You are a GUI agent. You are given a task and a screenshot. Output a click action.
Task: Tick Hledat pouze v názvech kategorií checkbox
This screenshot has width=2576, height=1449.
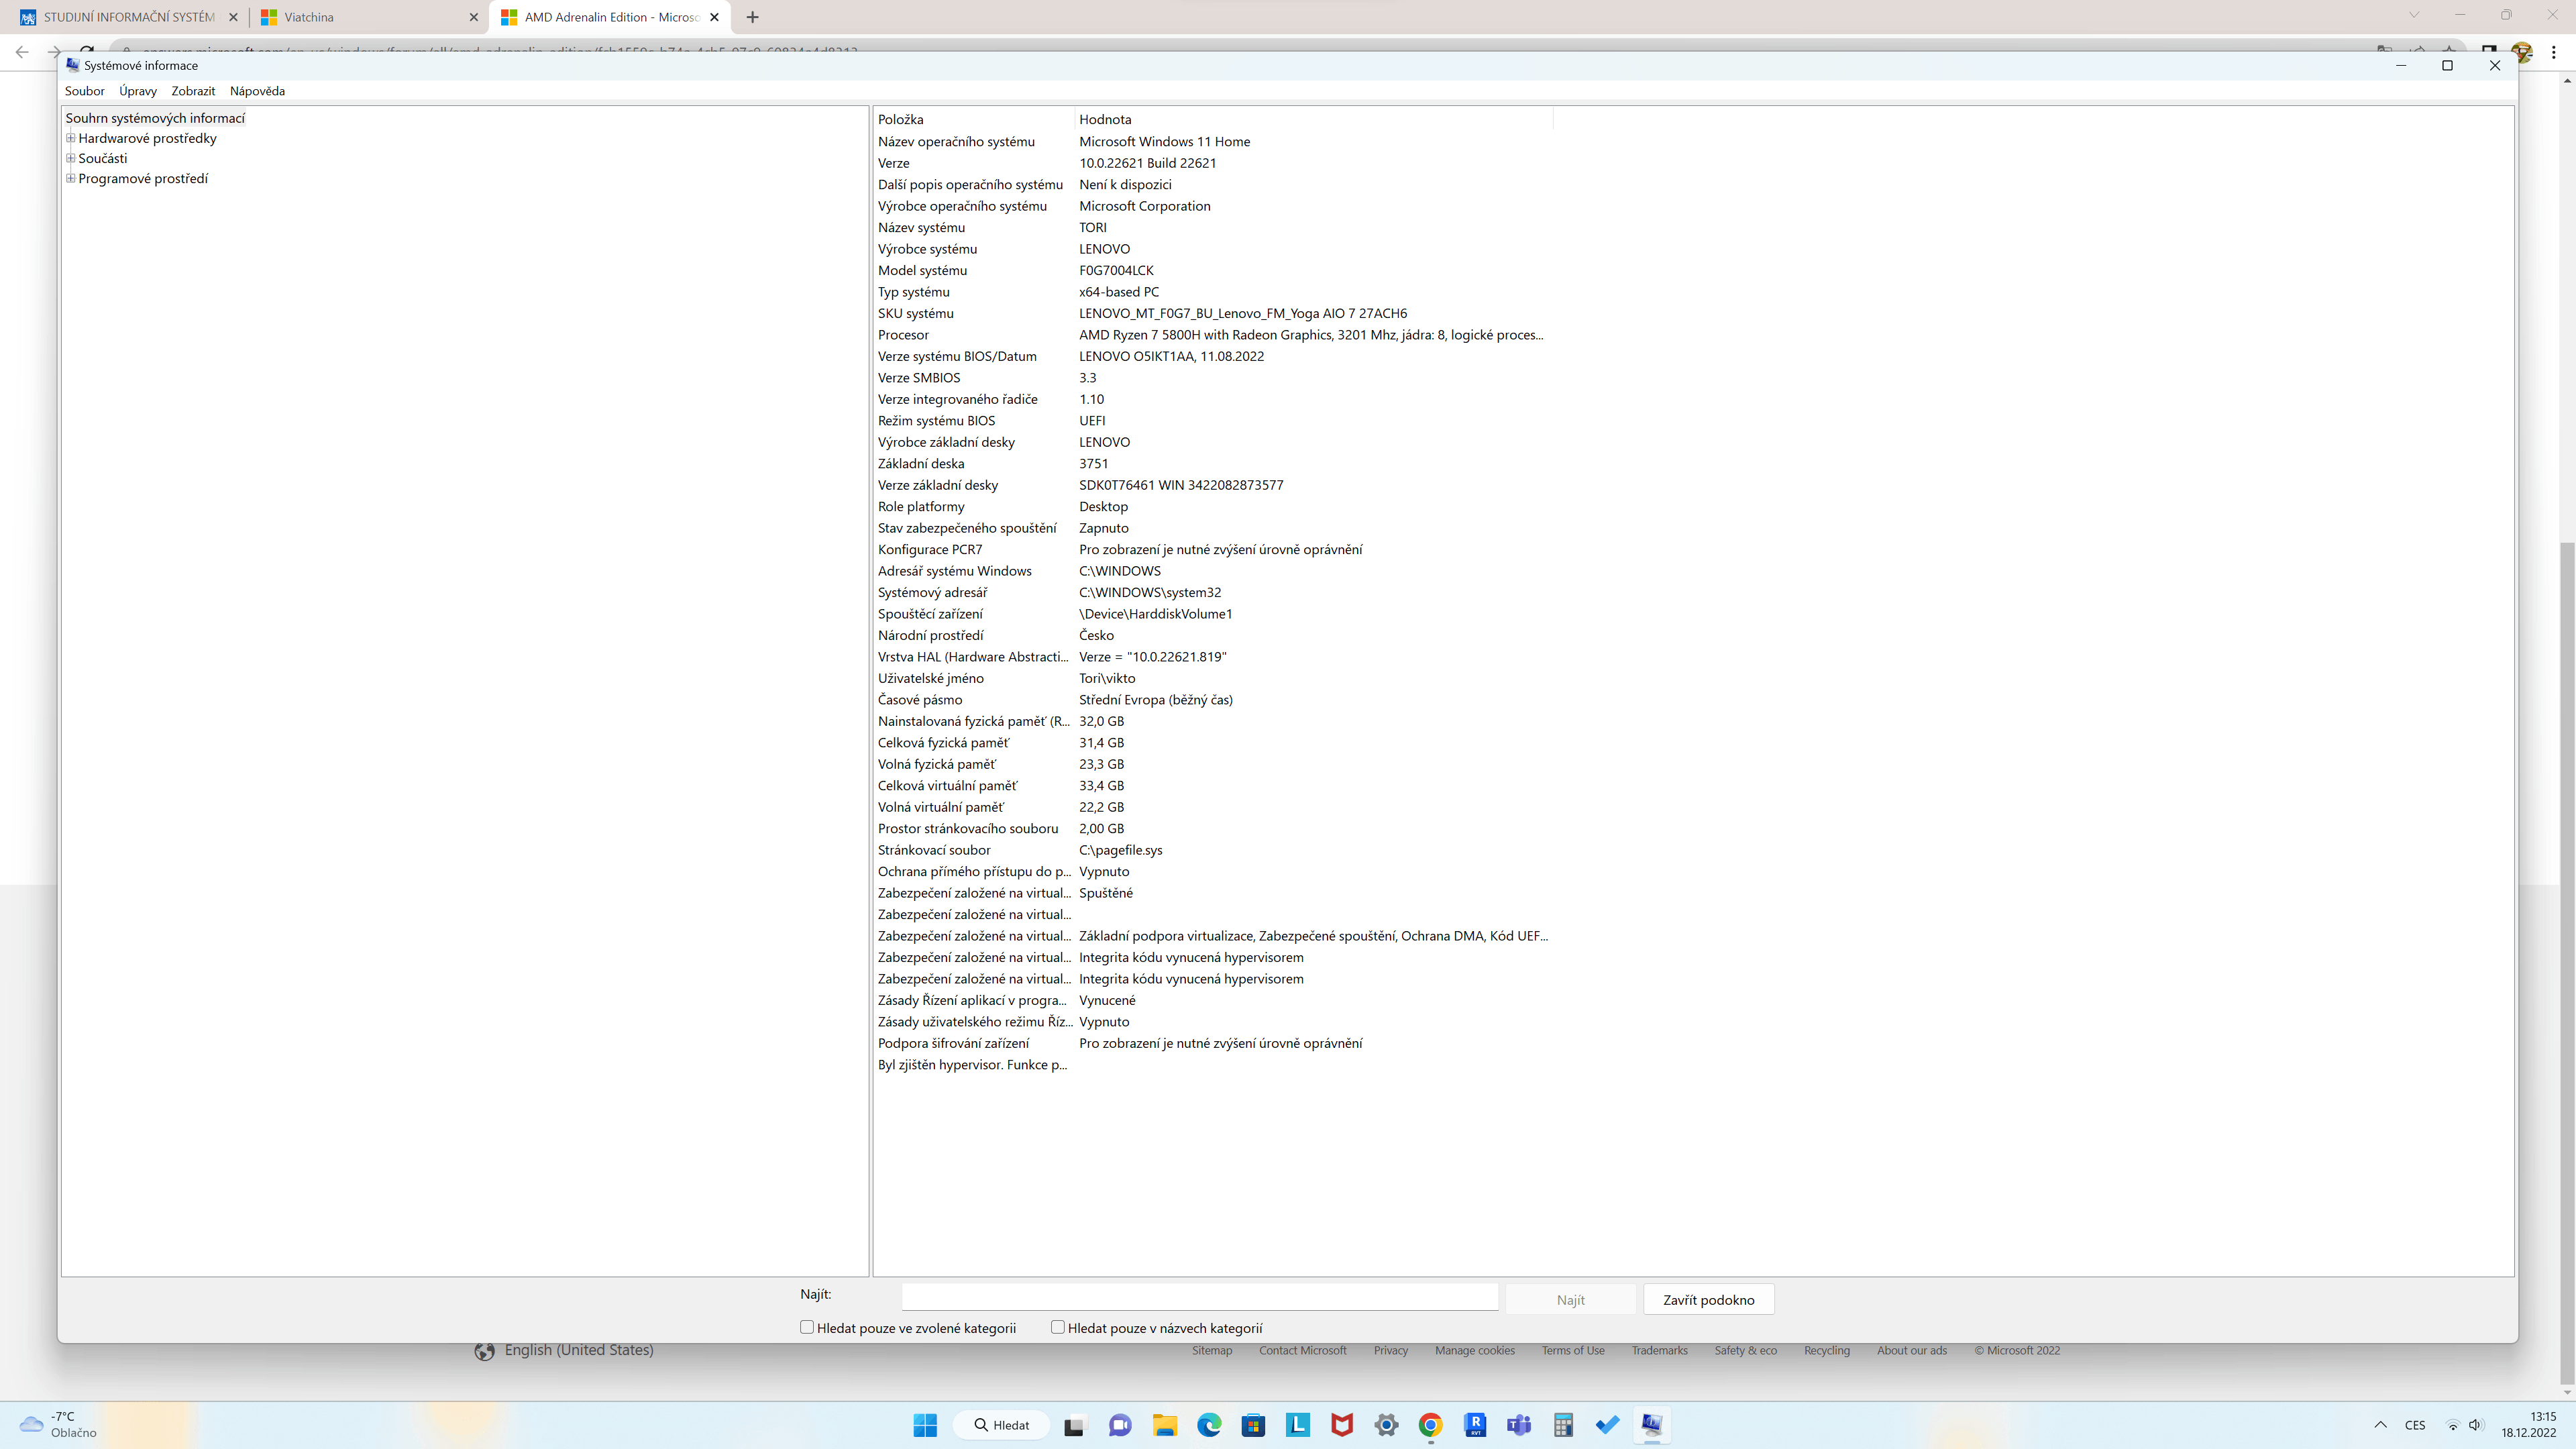tap(1058, 1327)
